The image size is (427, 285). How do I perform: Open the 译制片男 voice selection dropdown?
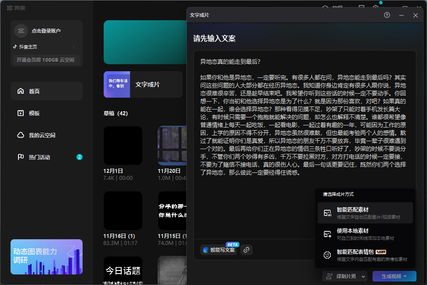click(363, 276)
